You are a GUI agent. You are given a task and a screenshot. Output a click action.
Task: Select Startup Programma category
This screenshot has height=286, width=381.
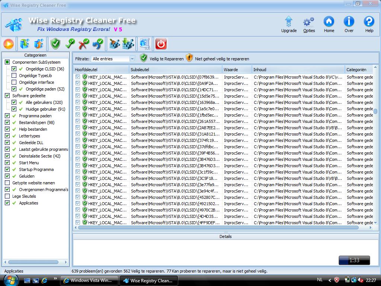pos(36,169)
